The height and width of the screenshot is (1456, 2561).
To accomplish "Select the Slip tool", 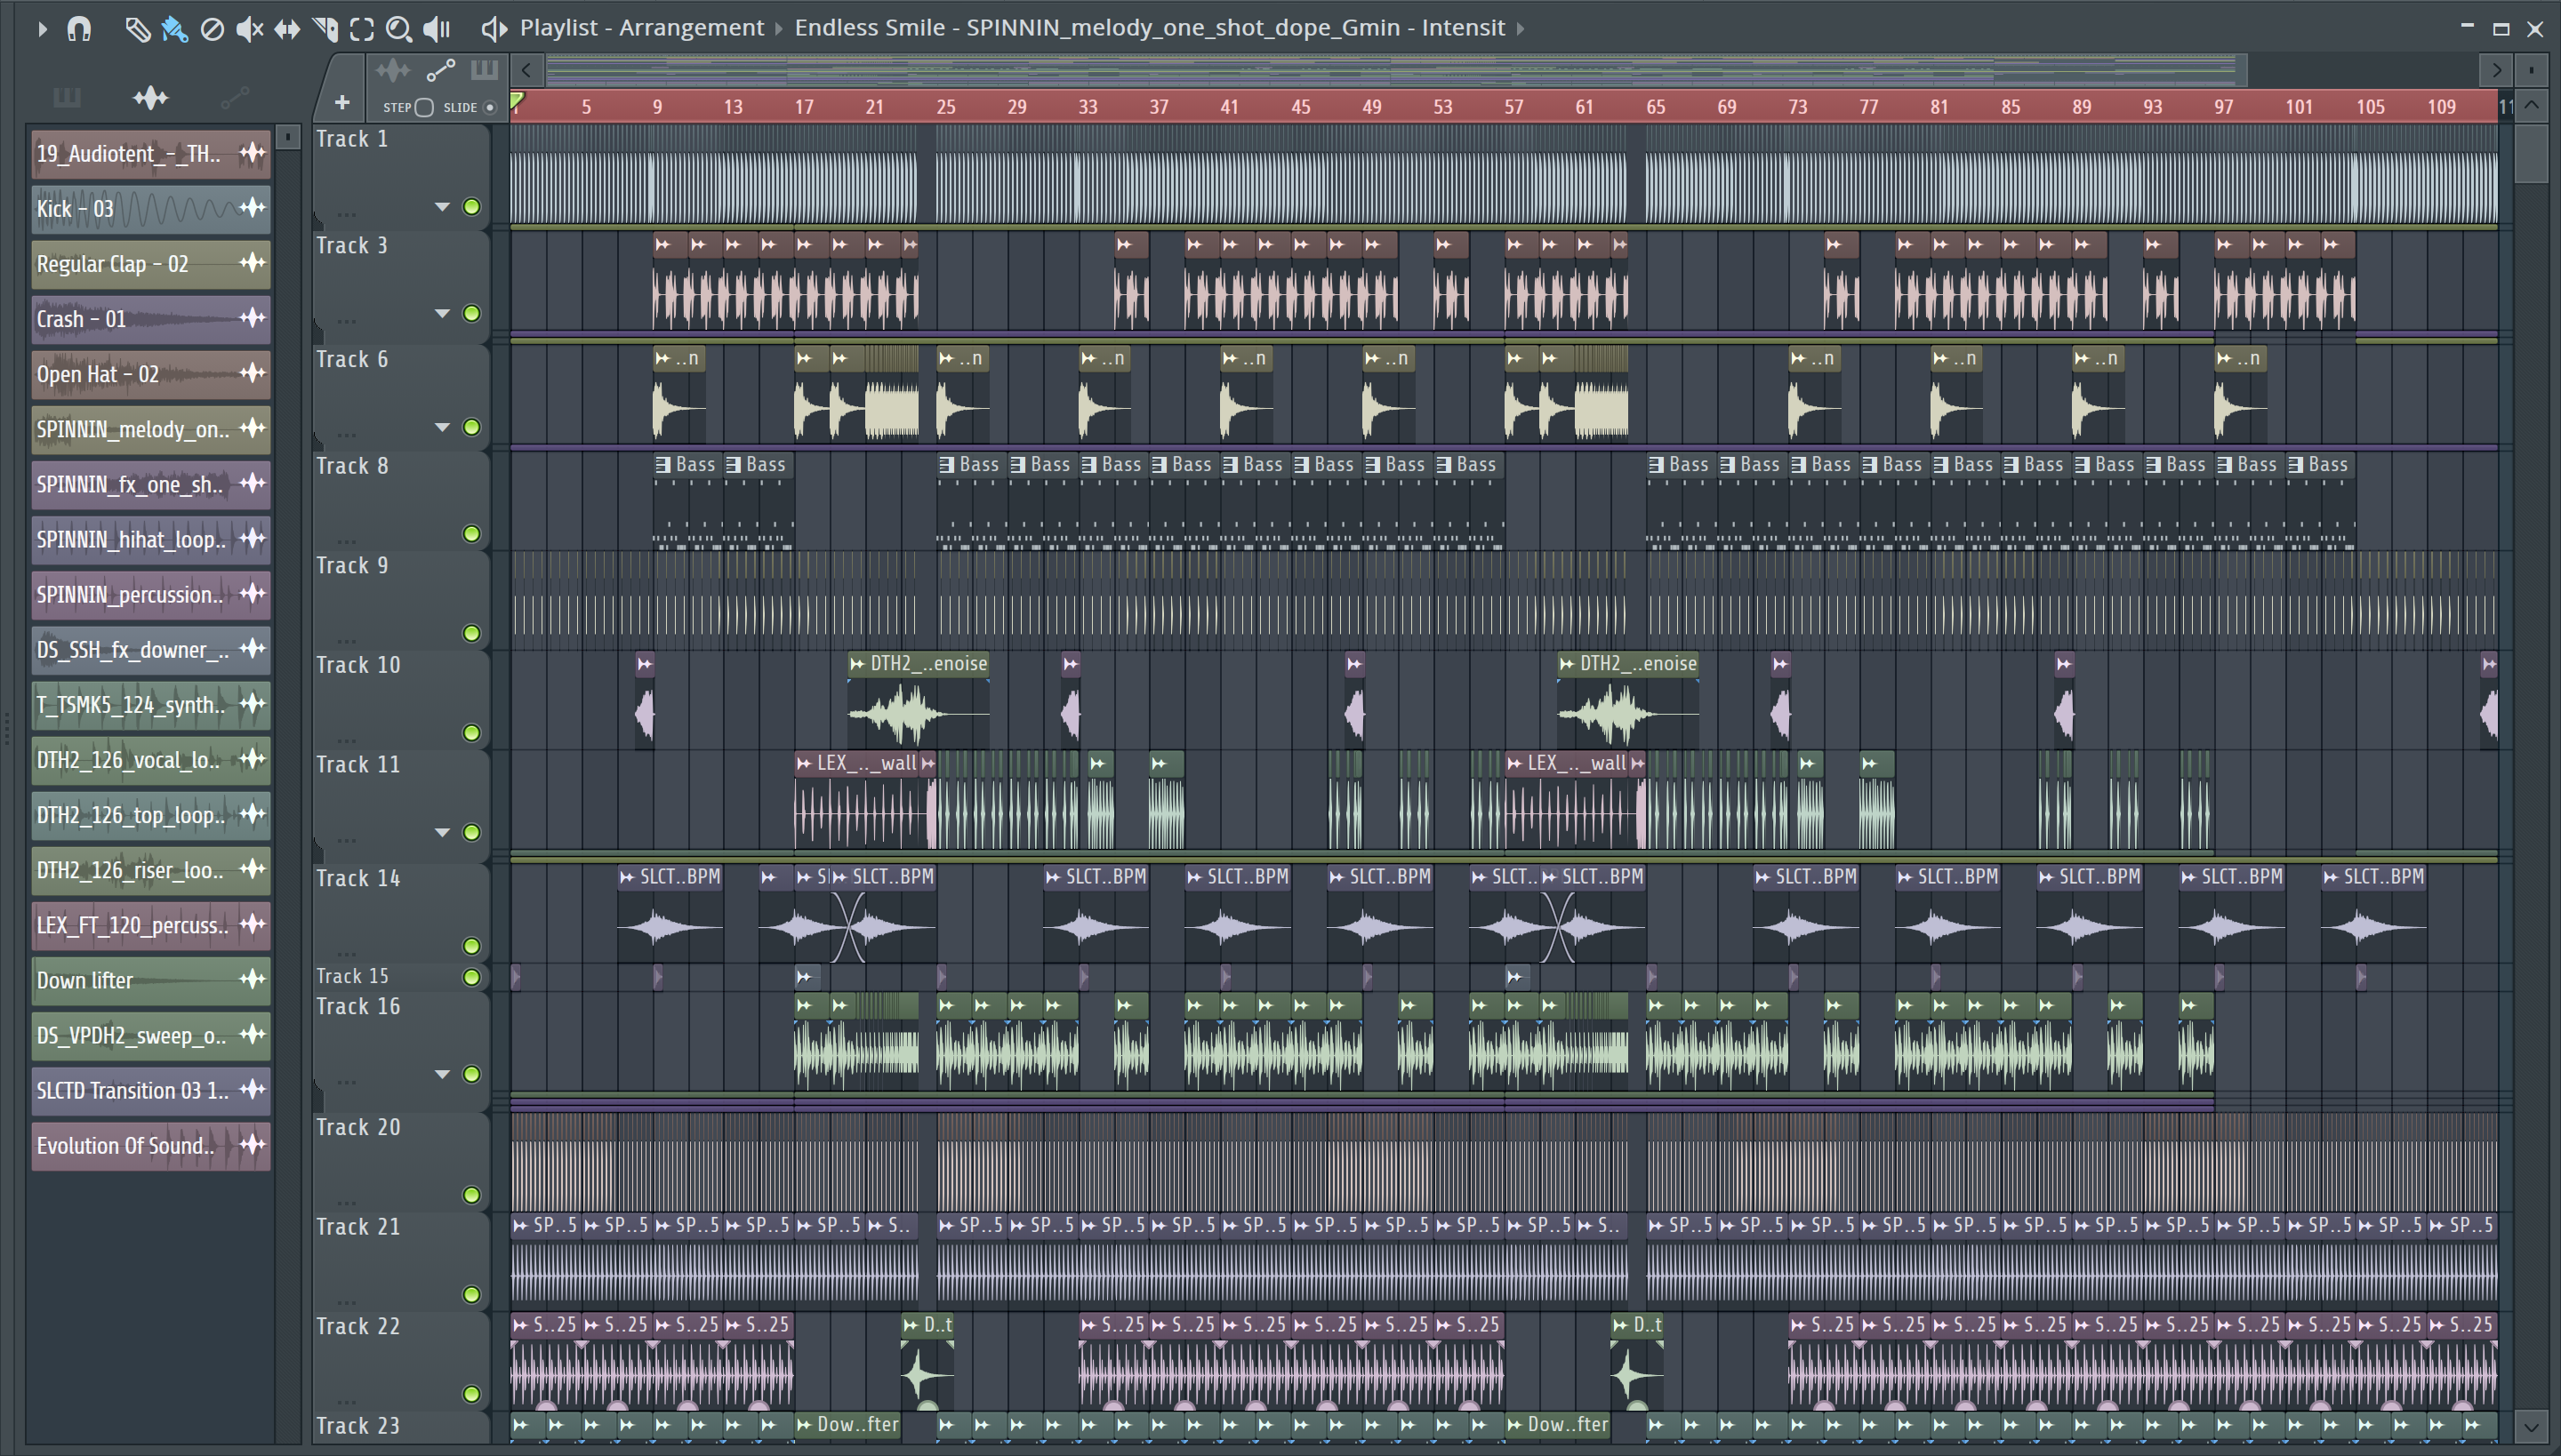I will [287, 29].
